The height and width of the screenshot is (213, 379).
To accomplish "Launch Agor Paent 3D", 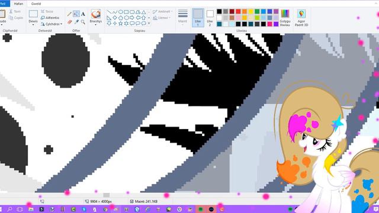I will click(301, 18).
